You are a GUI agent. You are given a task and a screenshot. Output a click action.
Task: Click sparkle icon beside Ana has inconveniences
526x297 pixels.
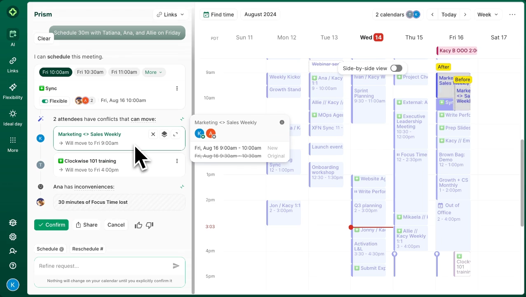click(182, 187)
